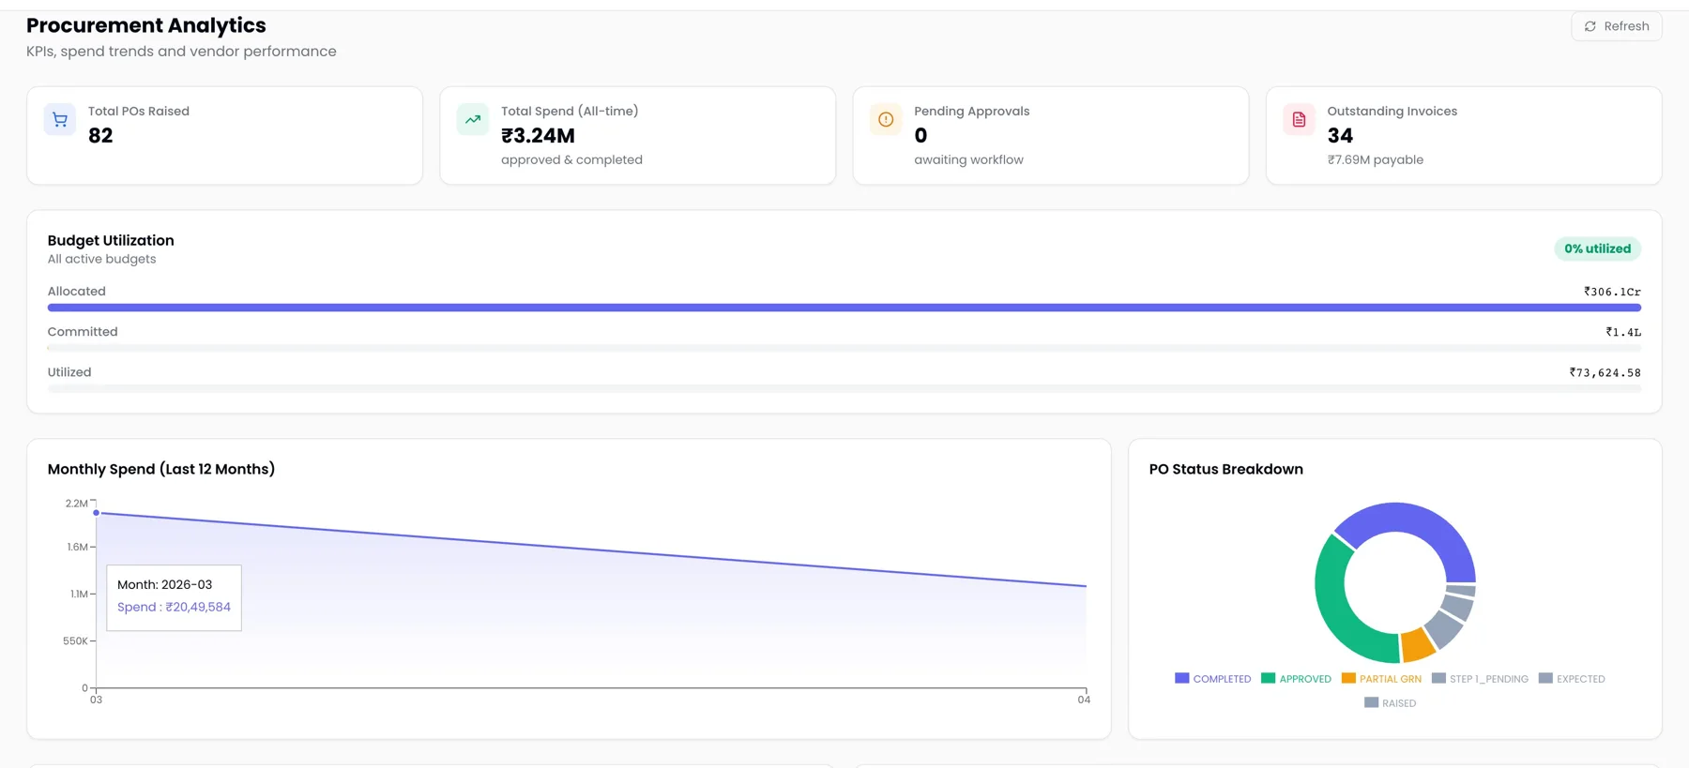
Task: Click the tooltip text Month: 2026-03
Action: 164,584
